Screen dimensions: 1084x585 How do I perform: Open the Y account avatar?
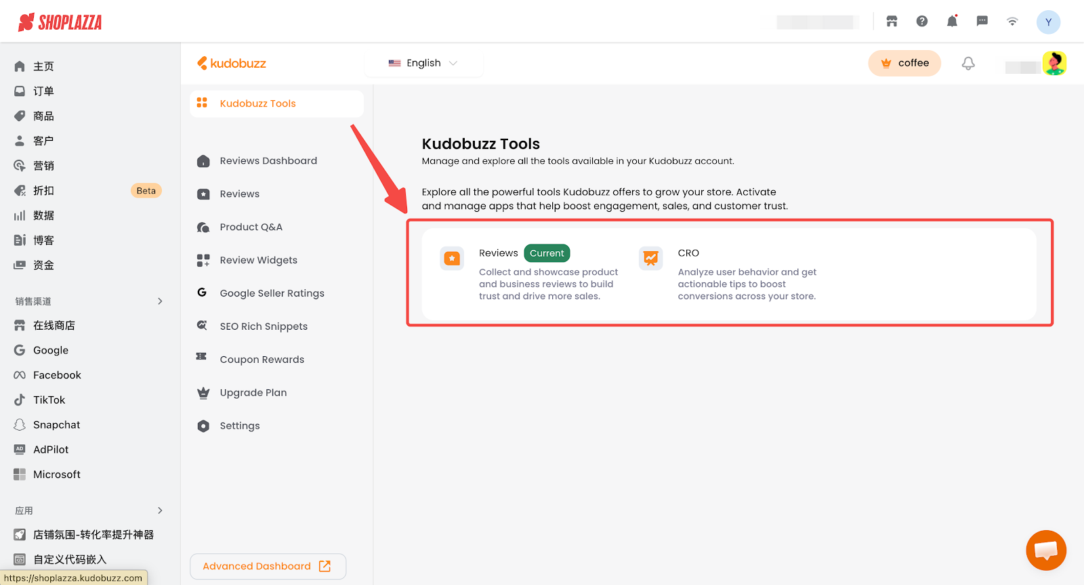point(1047,22)
